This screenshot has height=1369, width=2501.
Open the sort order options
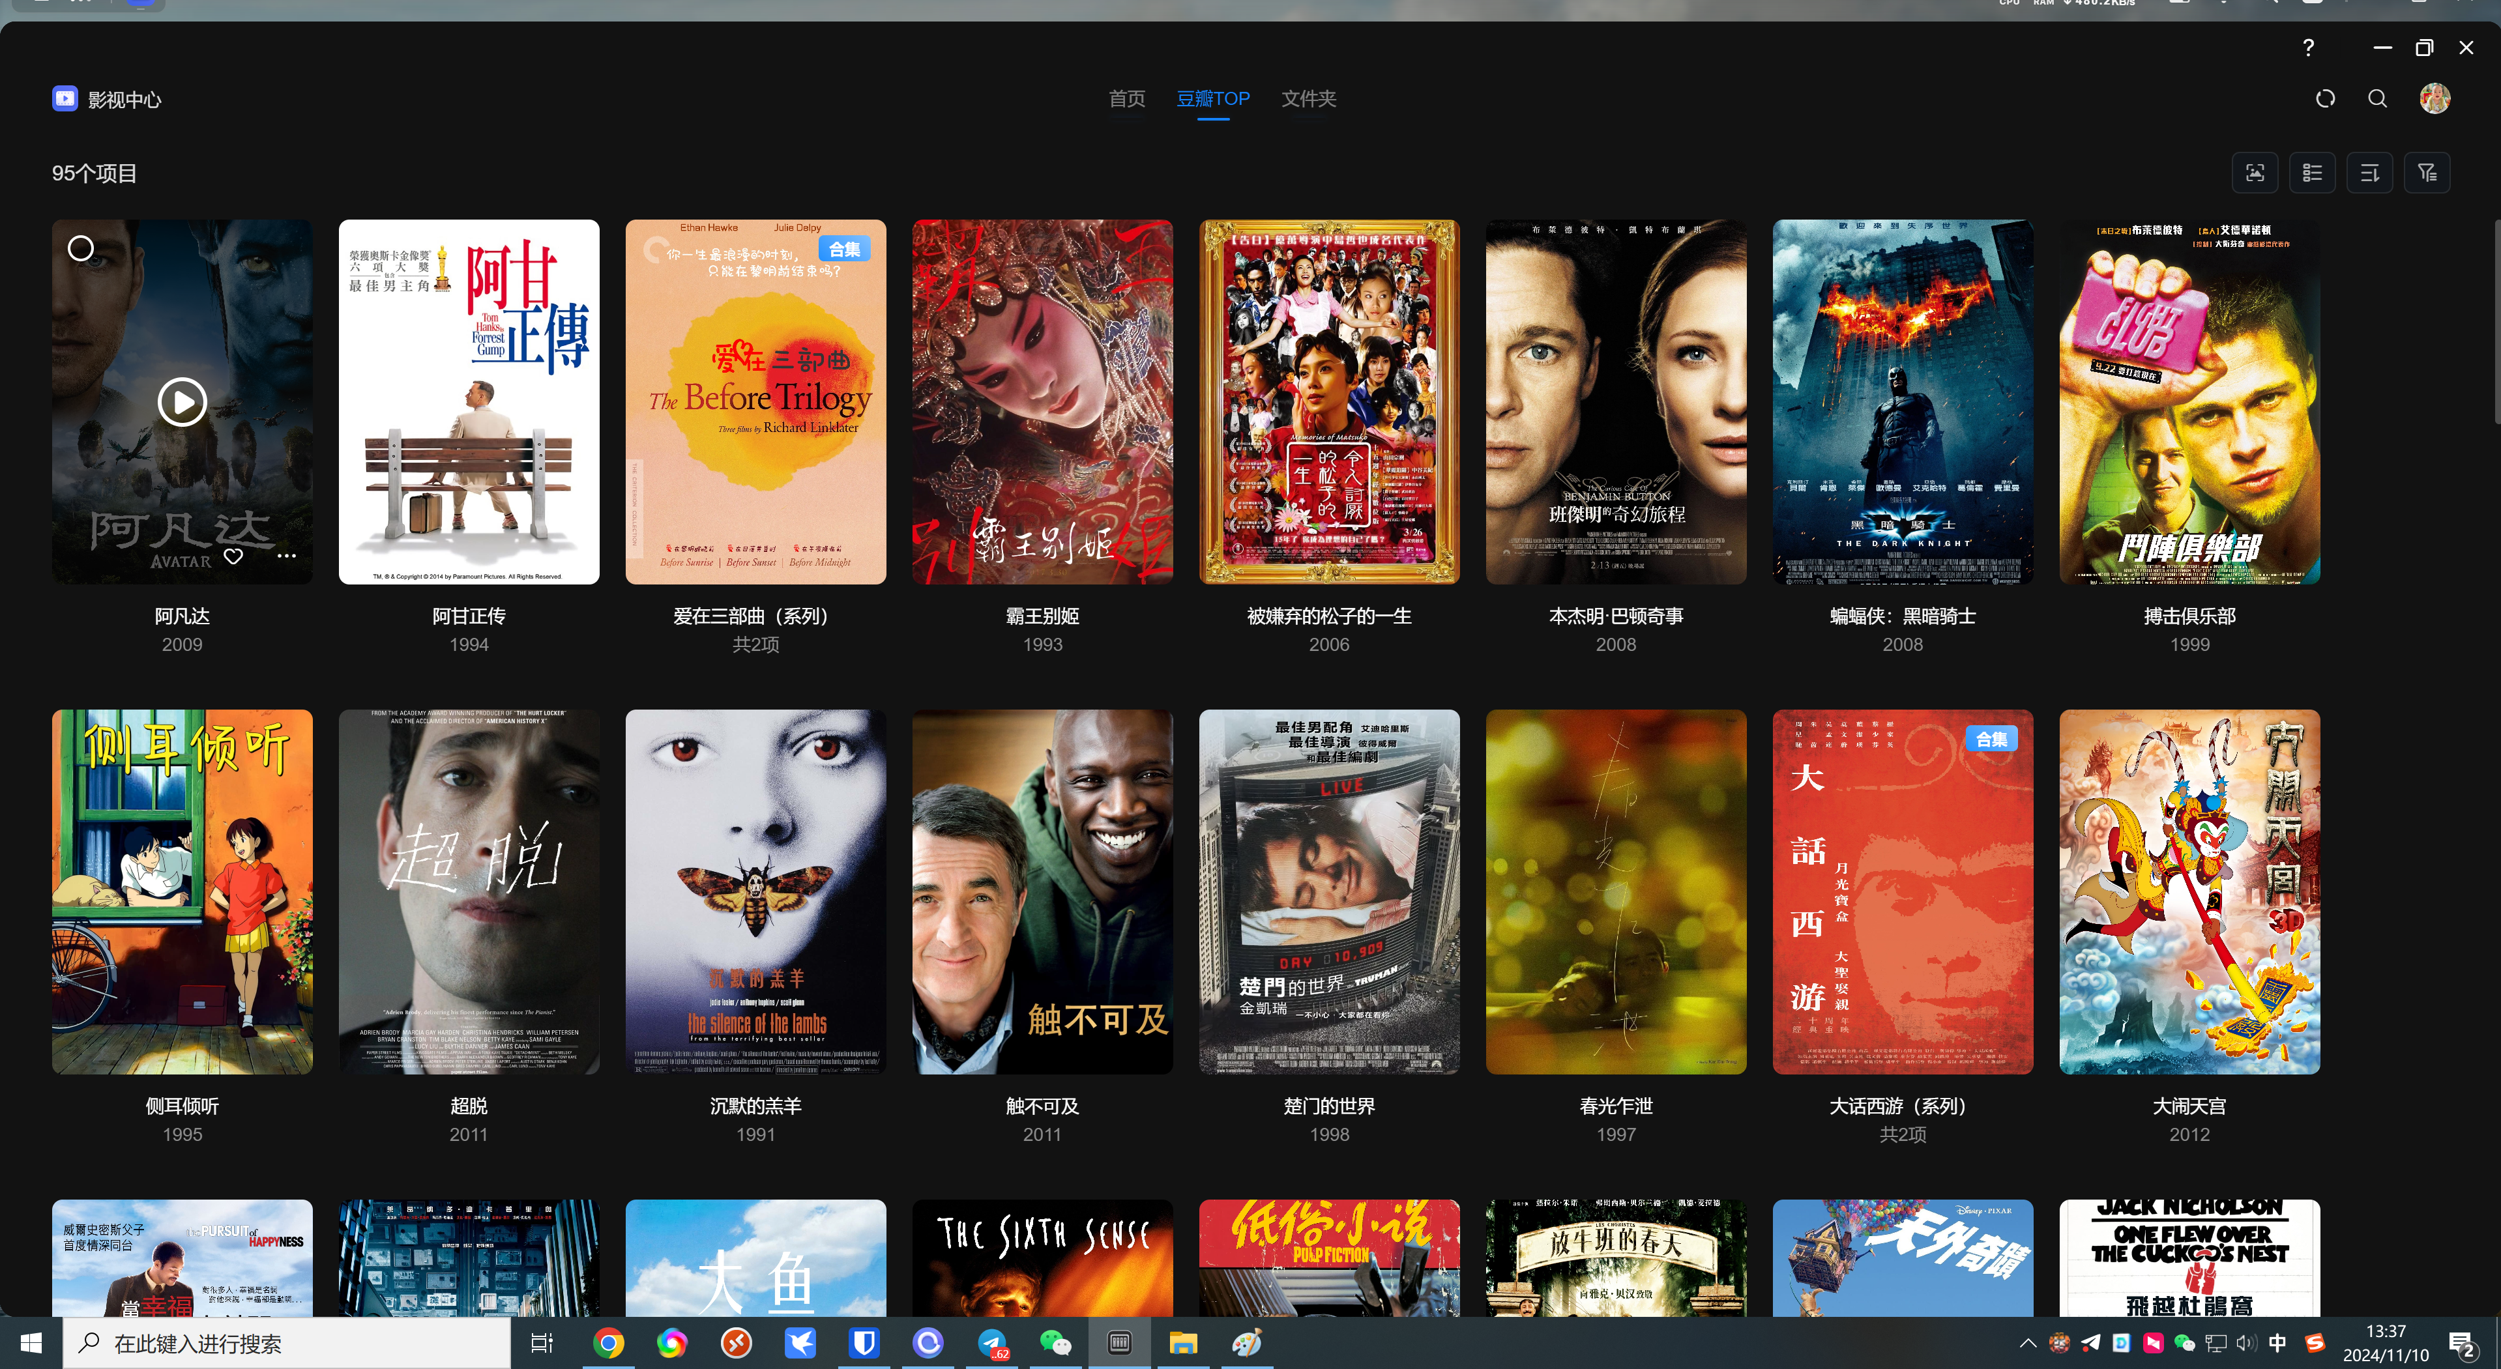tap(2370, 173)
